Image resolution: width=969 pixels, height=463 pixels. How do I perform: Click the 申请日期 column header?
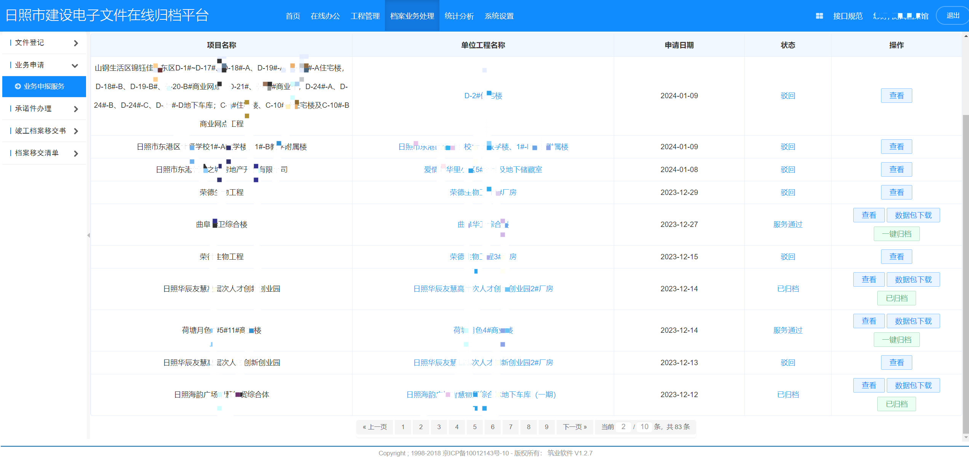[x=679, y=45]
